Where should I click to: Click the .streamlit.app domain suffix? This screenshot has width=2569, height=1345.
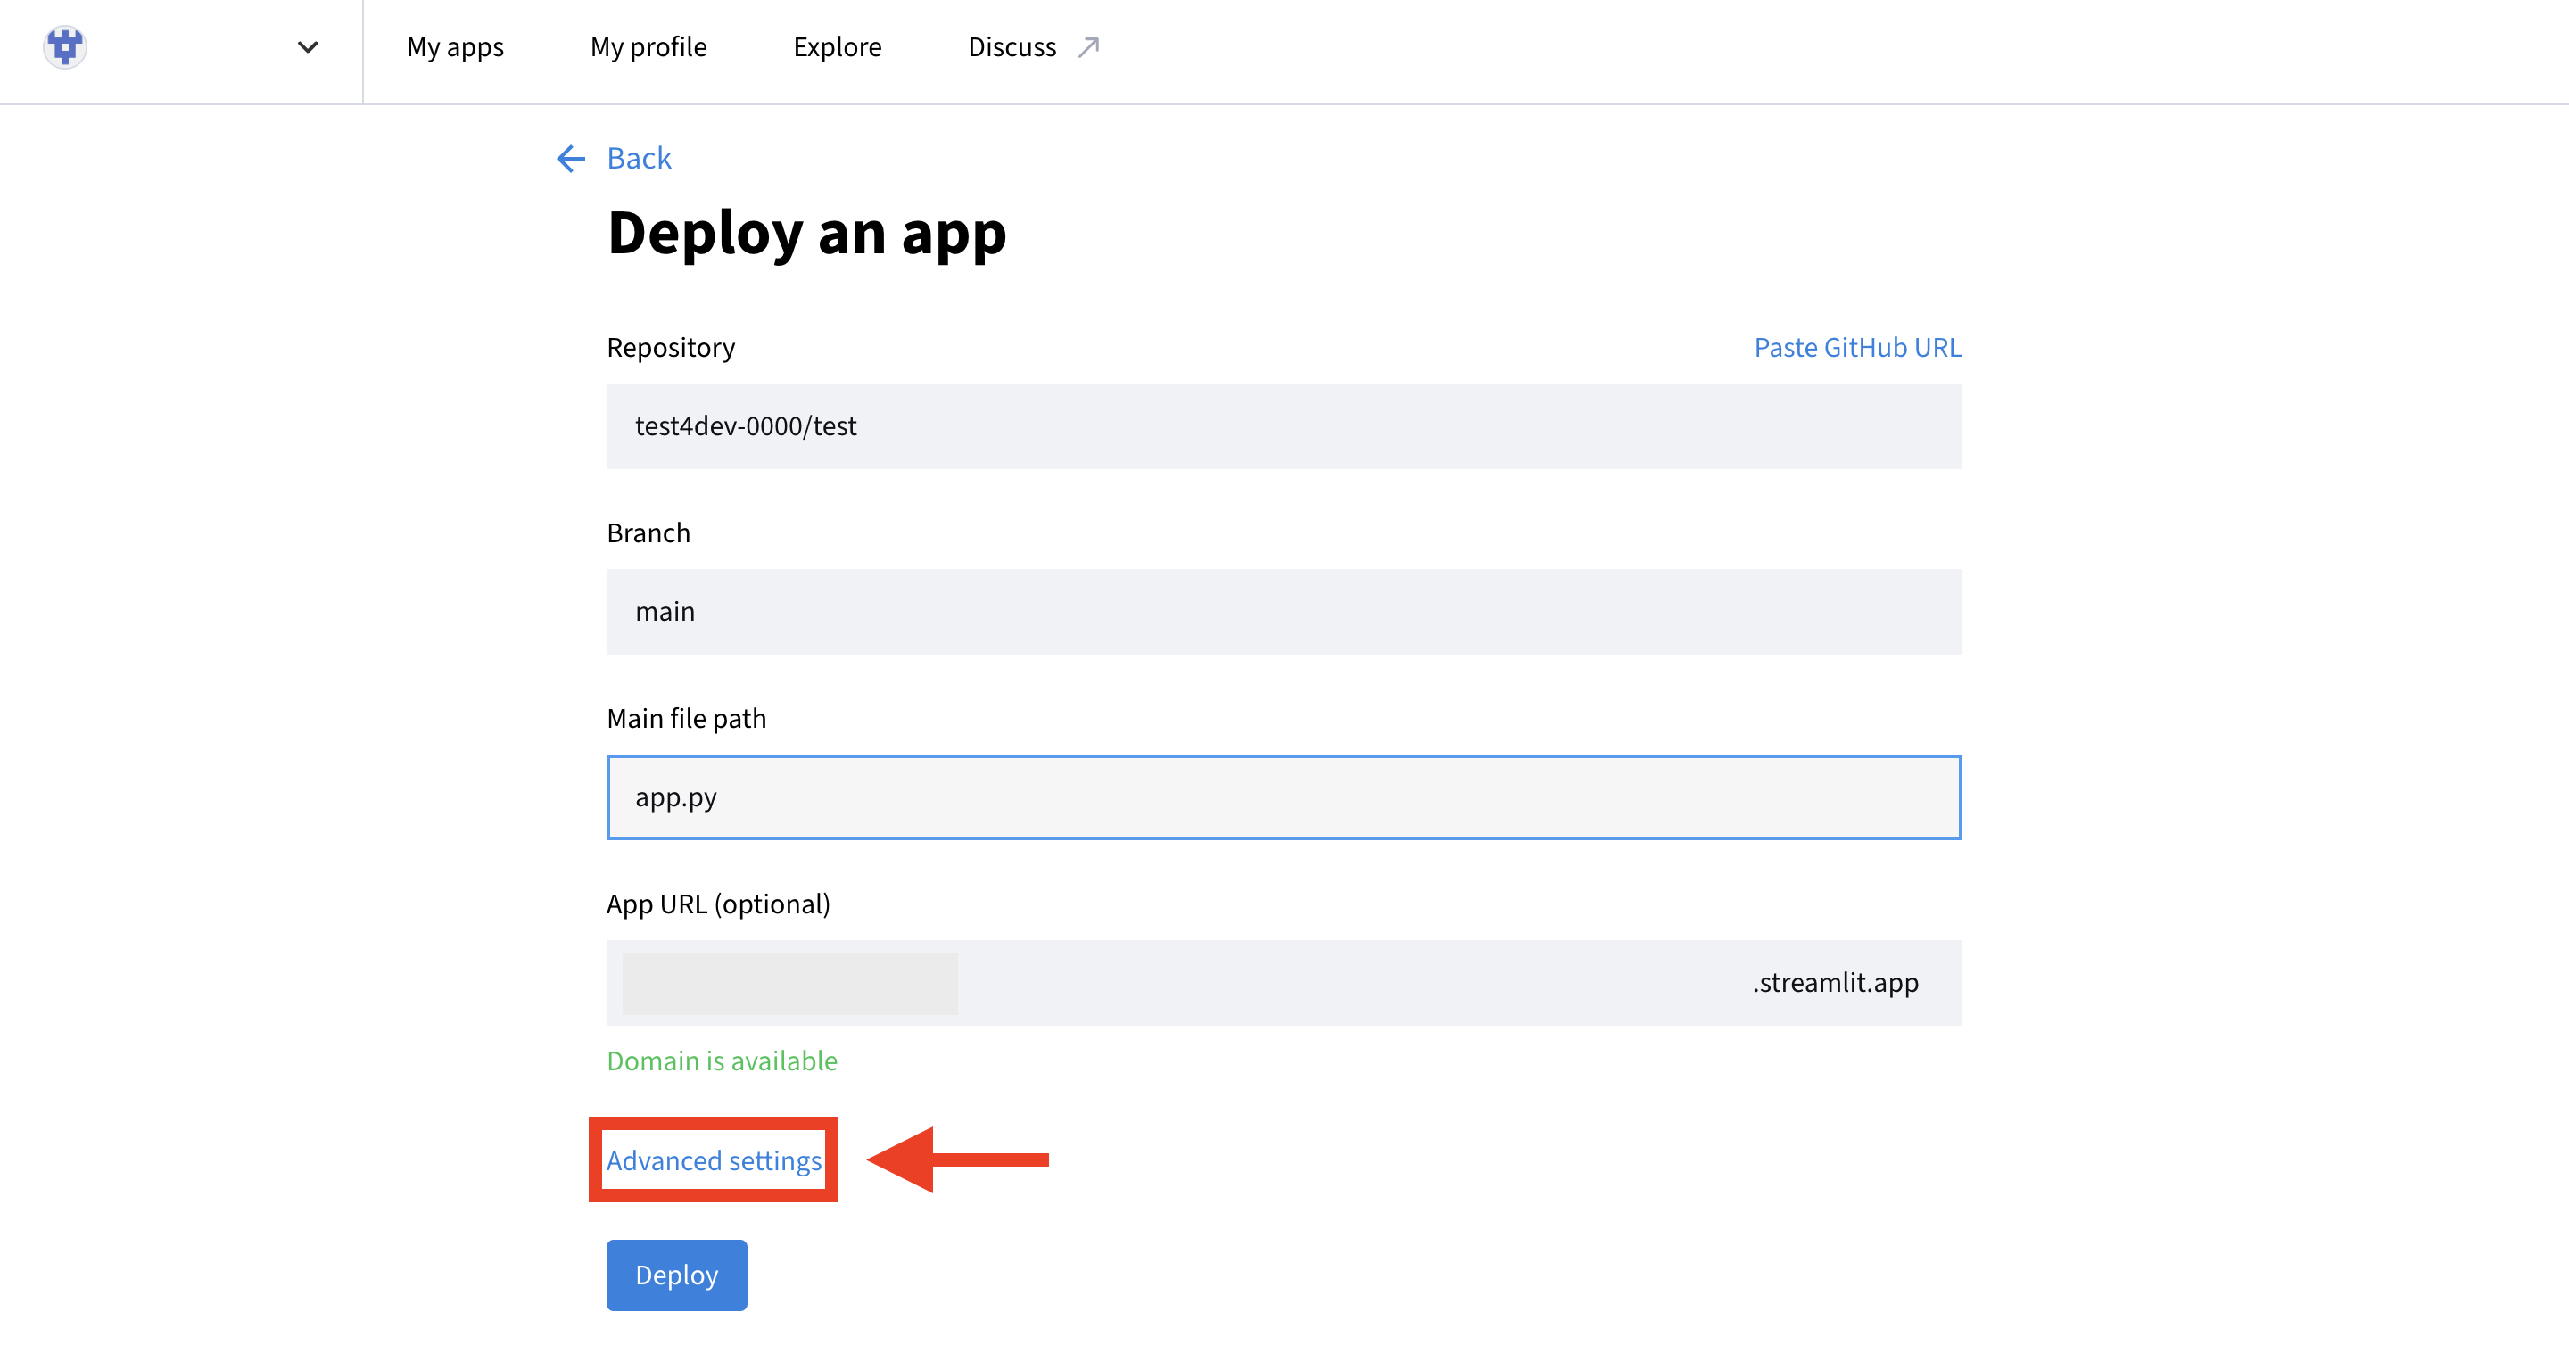coord(1834,982)
